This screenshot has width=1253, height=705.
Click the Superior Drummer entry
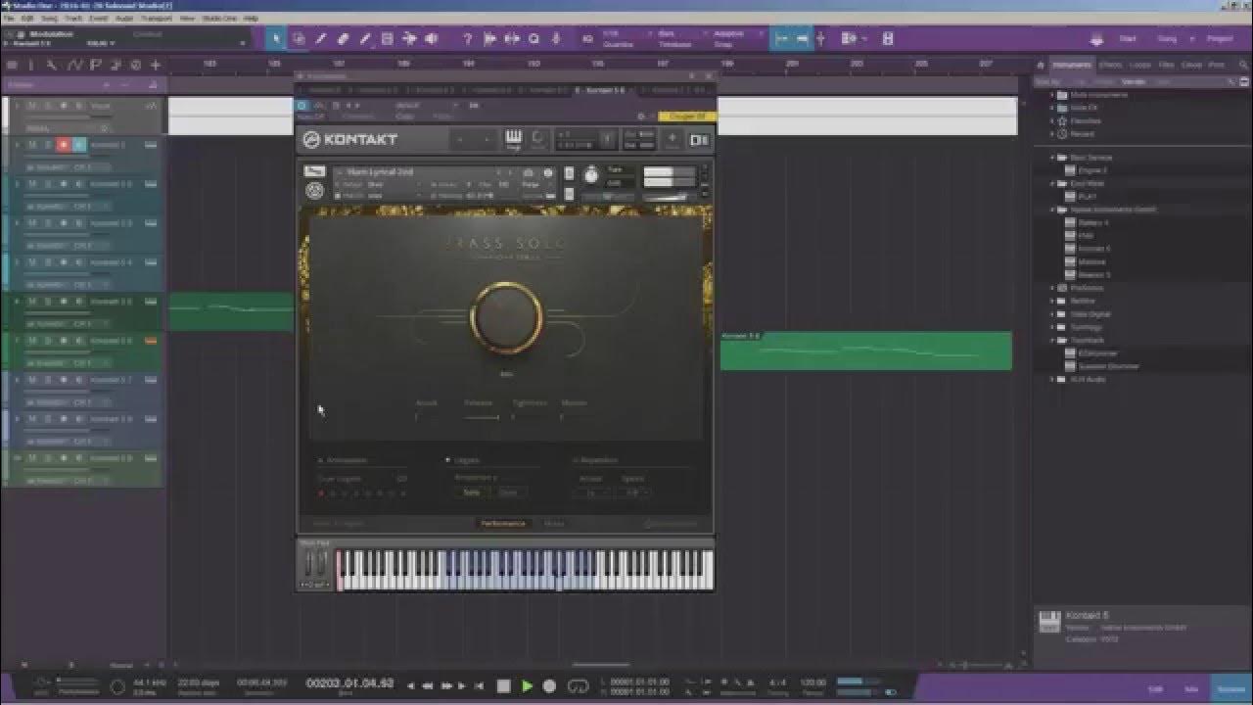1101,366
